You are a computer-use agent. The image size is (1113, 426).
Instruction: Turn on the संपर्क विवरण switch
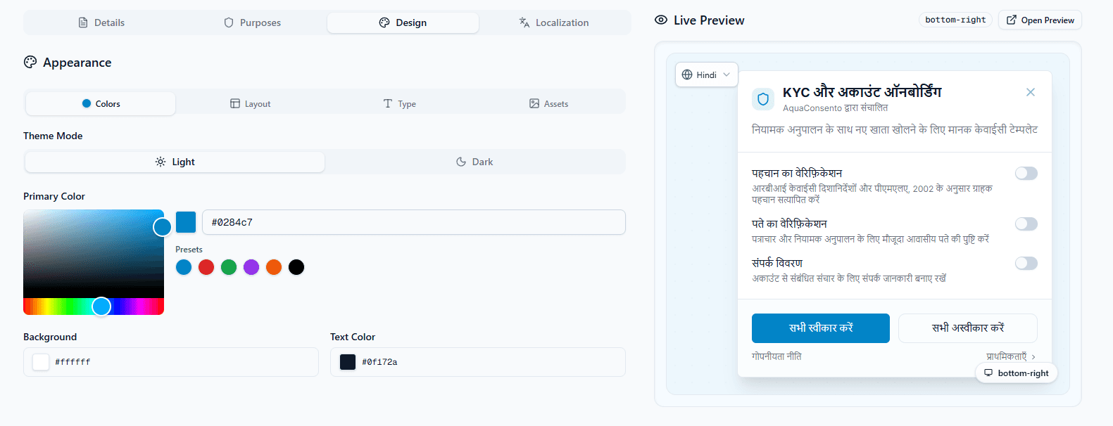click(1026, 264)
